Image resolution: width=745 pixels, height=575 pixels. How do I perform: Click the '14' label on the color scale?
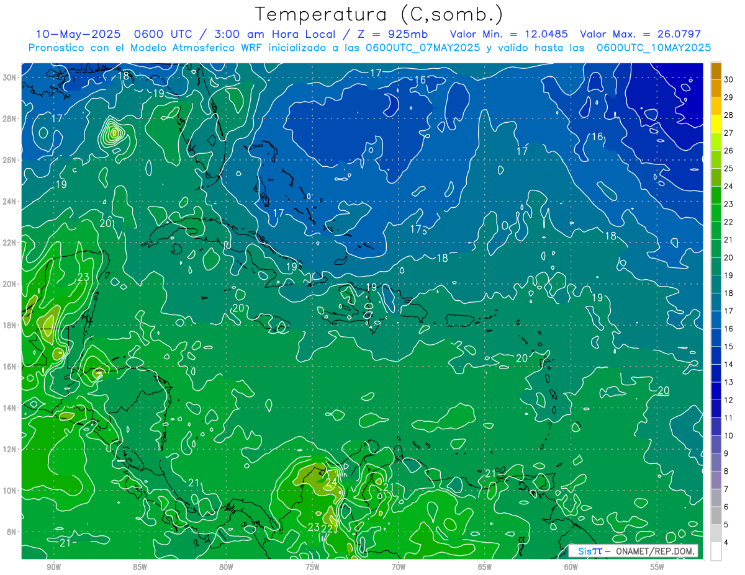coord(728,365)
